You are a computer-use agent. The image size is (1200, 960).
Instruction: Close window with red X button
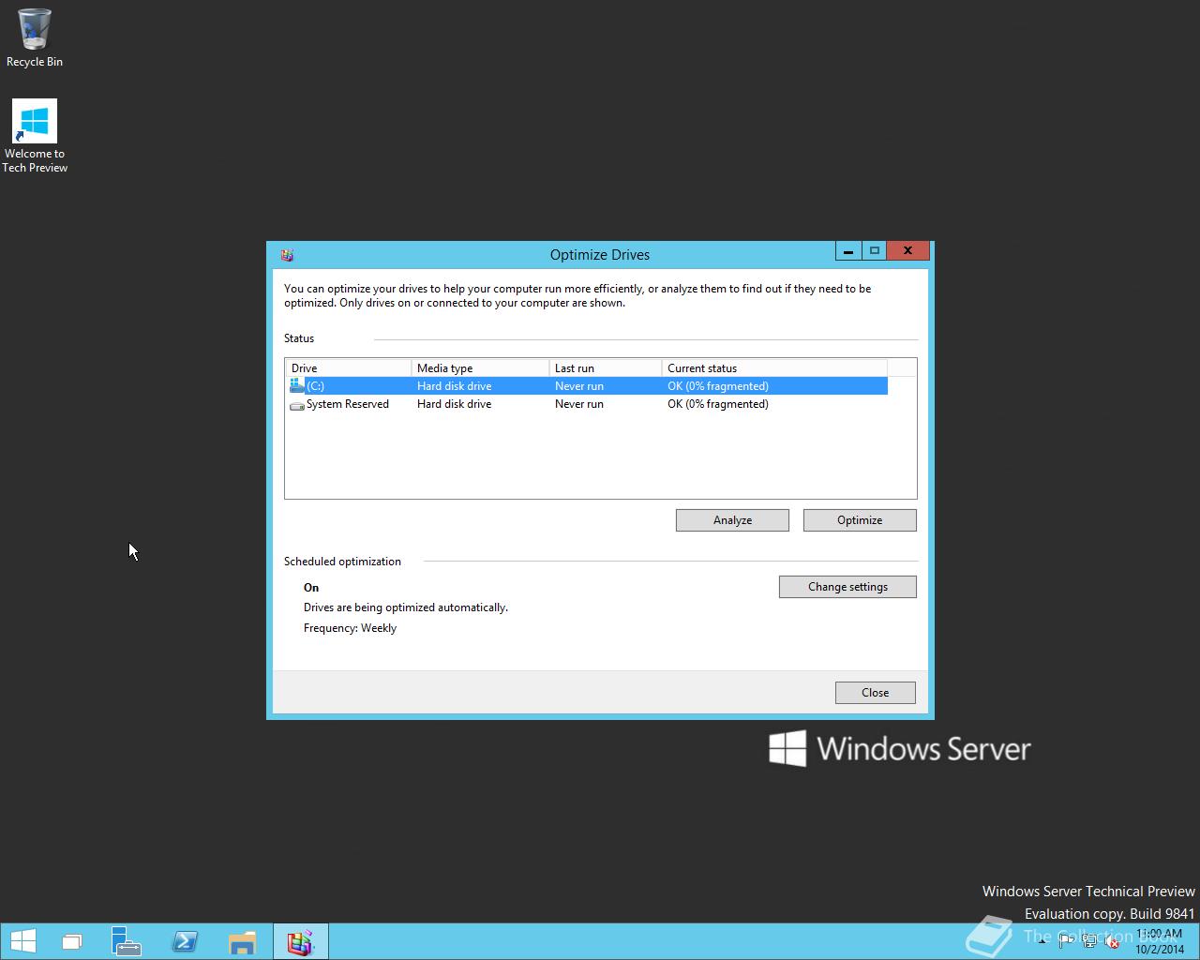pyautogui.click(x=907, y=251)
